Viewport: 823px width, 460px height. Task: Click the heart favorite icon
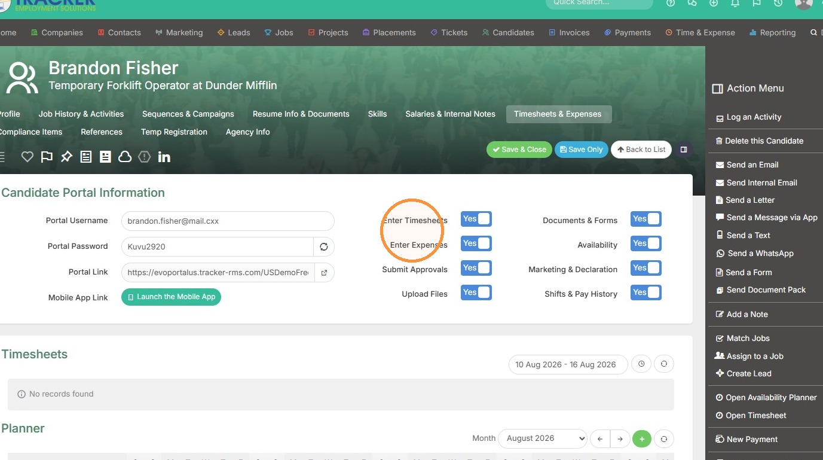27,157
